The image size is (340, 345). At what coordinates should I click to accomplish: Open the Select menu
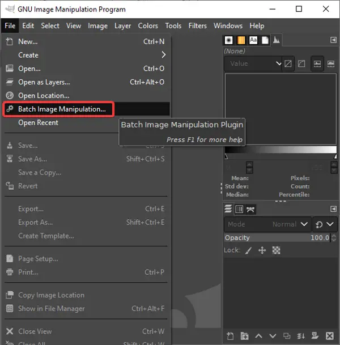click(50, 25)
